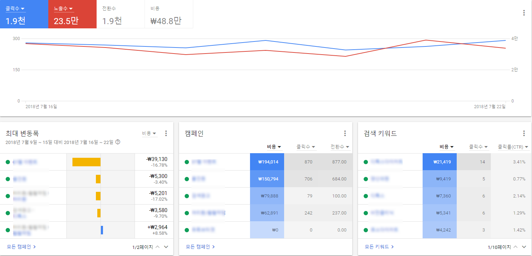Screen dimensions: 532x256
Task: Open the 검색 키워드 card three-dot menu
Action: tap(524, 133)
